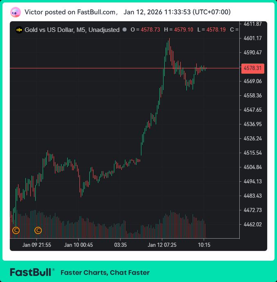Click the first orange C event marker
This screenshot has height=282, width=277.
tap(16, 230)
